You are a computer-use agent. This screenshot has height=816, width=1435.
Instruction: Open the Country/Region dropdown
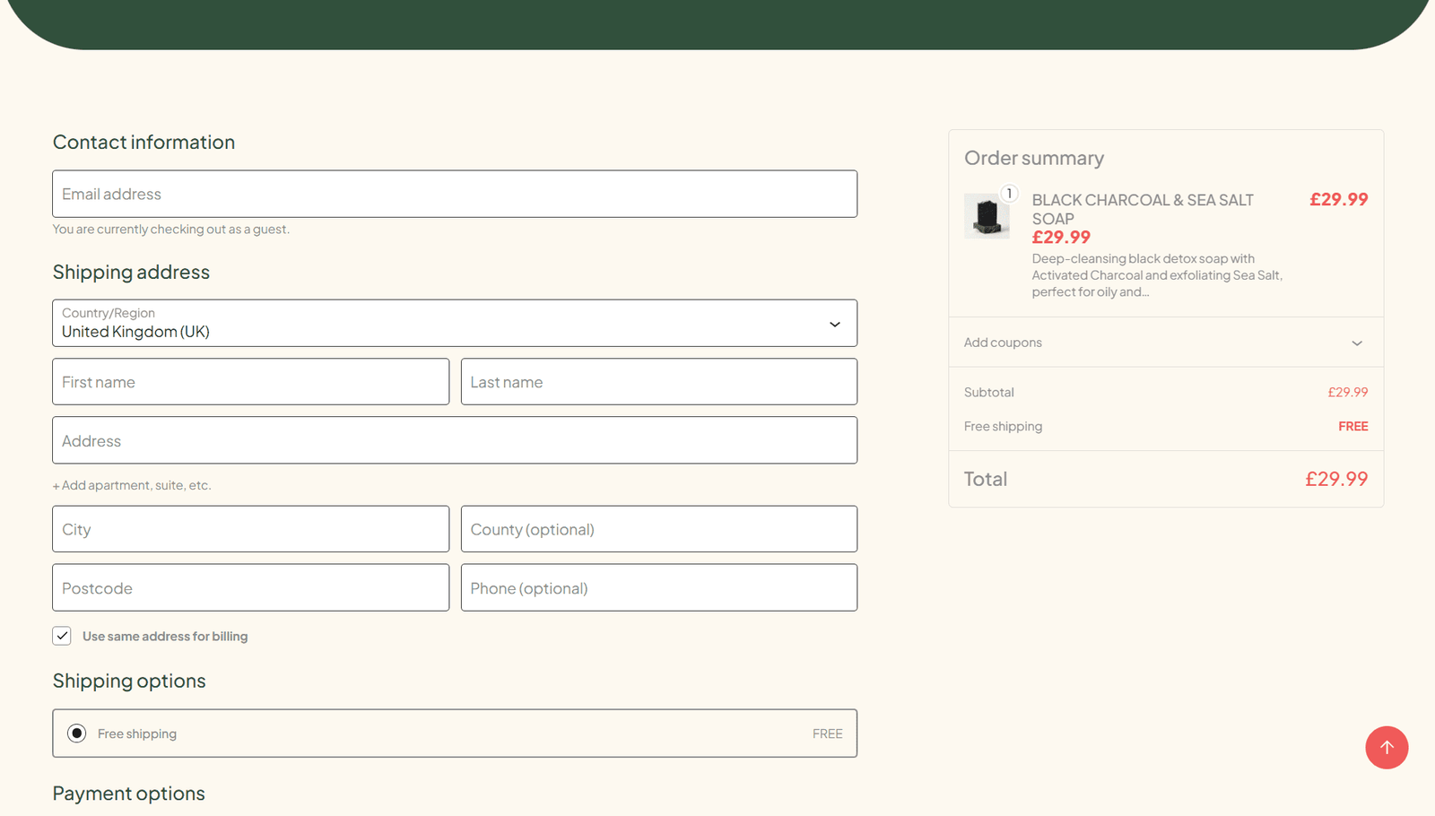(x=454, y=324)
